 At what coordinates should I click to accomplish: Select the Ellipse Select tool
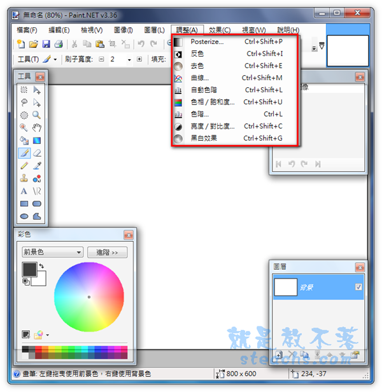[24, 115]
